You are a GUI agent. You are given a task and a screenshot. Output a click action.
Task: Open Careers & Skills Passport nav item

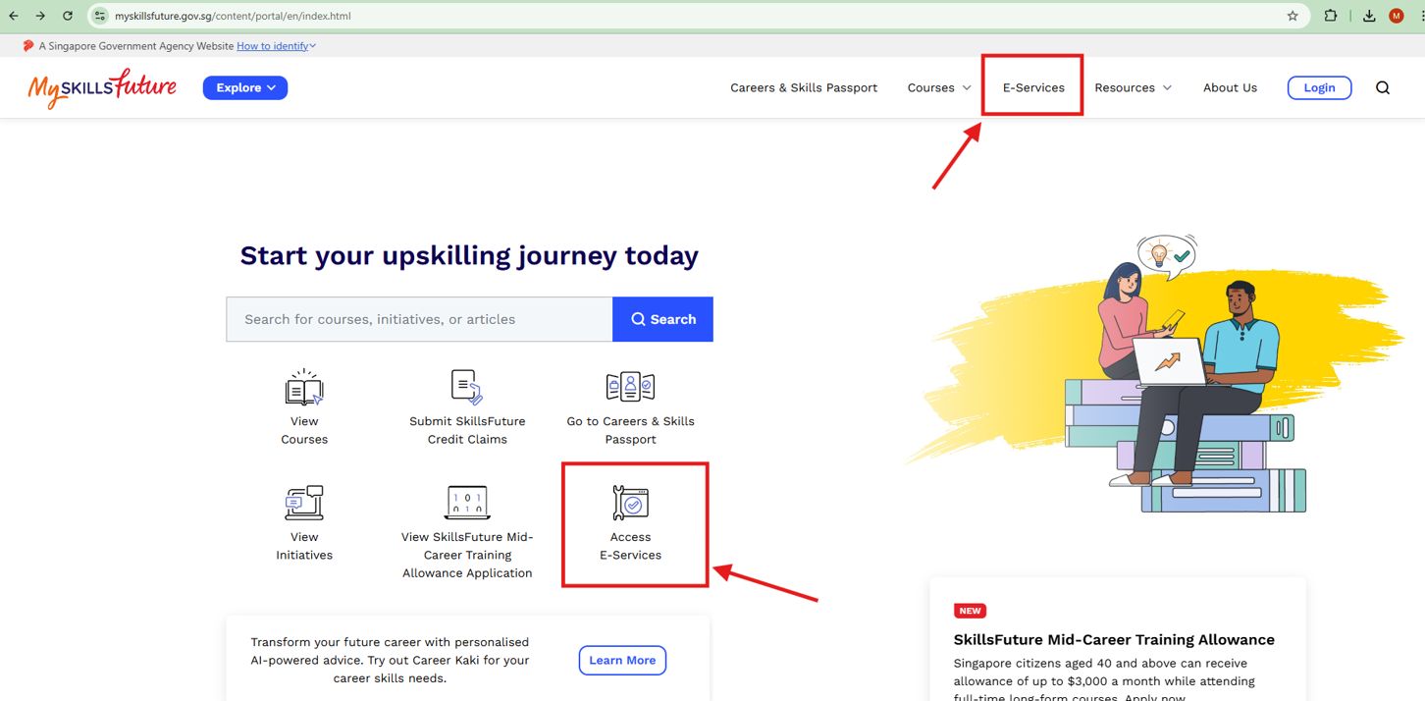(804, 87)
